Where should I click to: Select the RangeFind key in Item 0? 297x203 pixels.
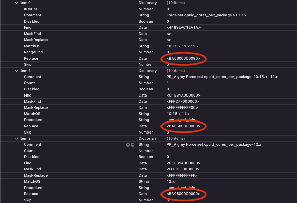pos(33,52)
